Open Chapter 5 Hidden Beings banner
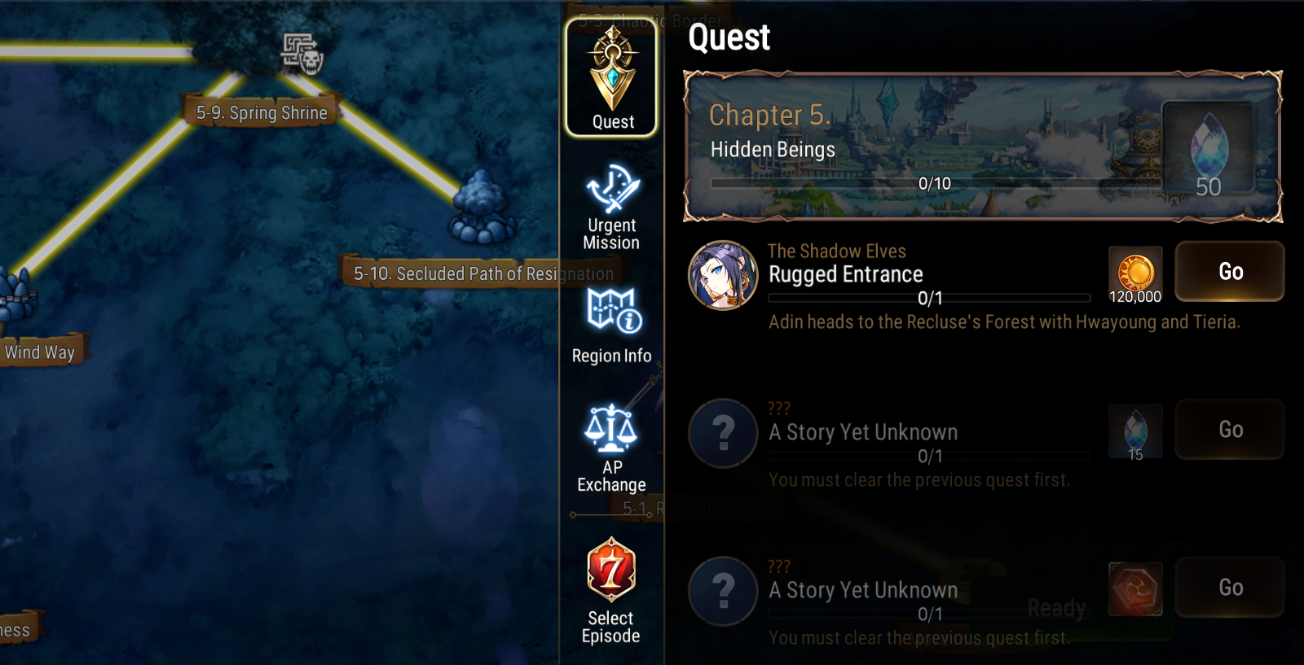This screenshot has height=665, width=1304. click(x=983, y=147)
